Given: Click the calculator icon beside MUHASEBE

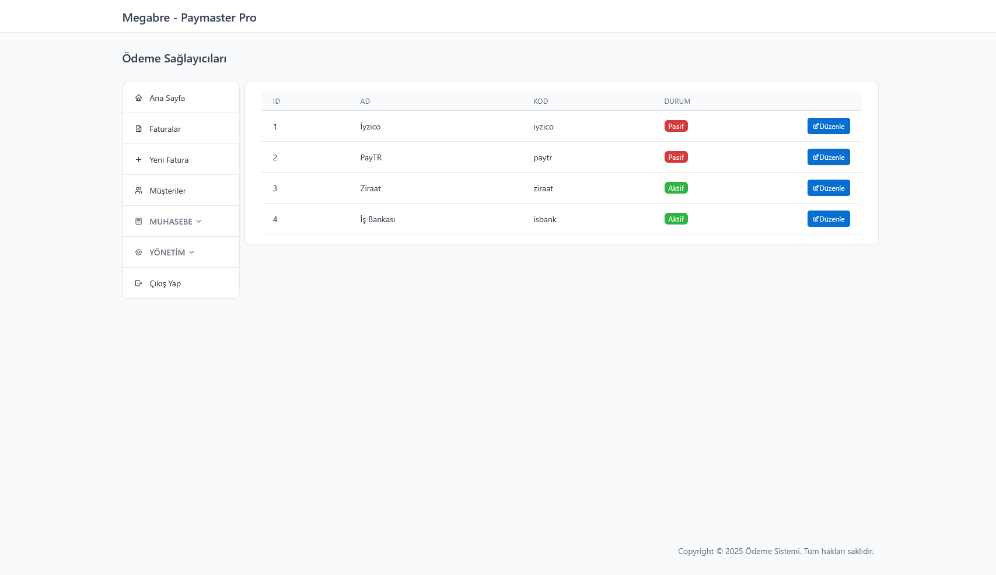Looking at the screenshot, I should 138,222.
